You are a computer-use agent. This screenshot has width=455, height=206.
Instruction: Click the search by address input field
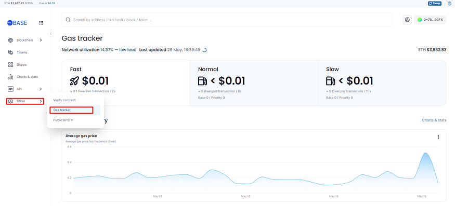229,20
